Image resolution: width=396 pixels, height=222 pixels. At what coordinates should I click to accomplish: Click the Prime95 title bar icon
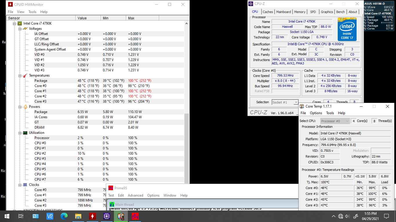(111, 188)
